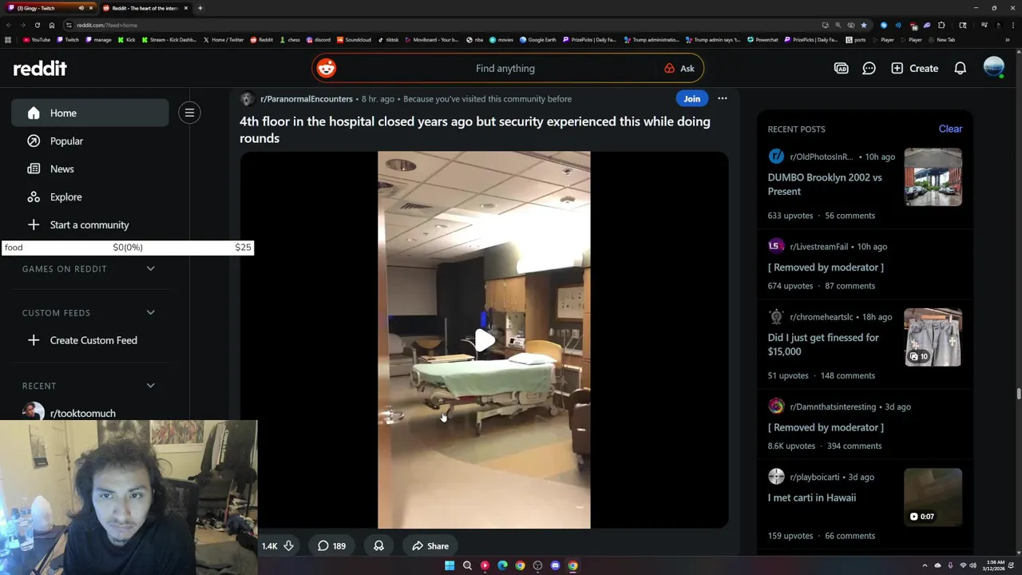Open Popular in the sidebar
The width and height of the screenshot is (1022, 575).
pos(89,141)
